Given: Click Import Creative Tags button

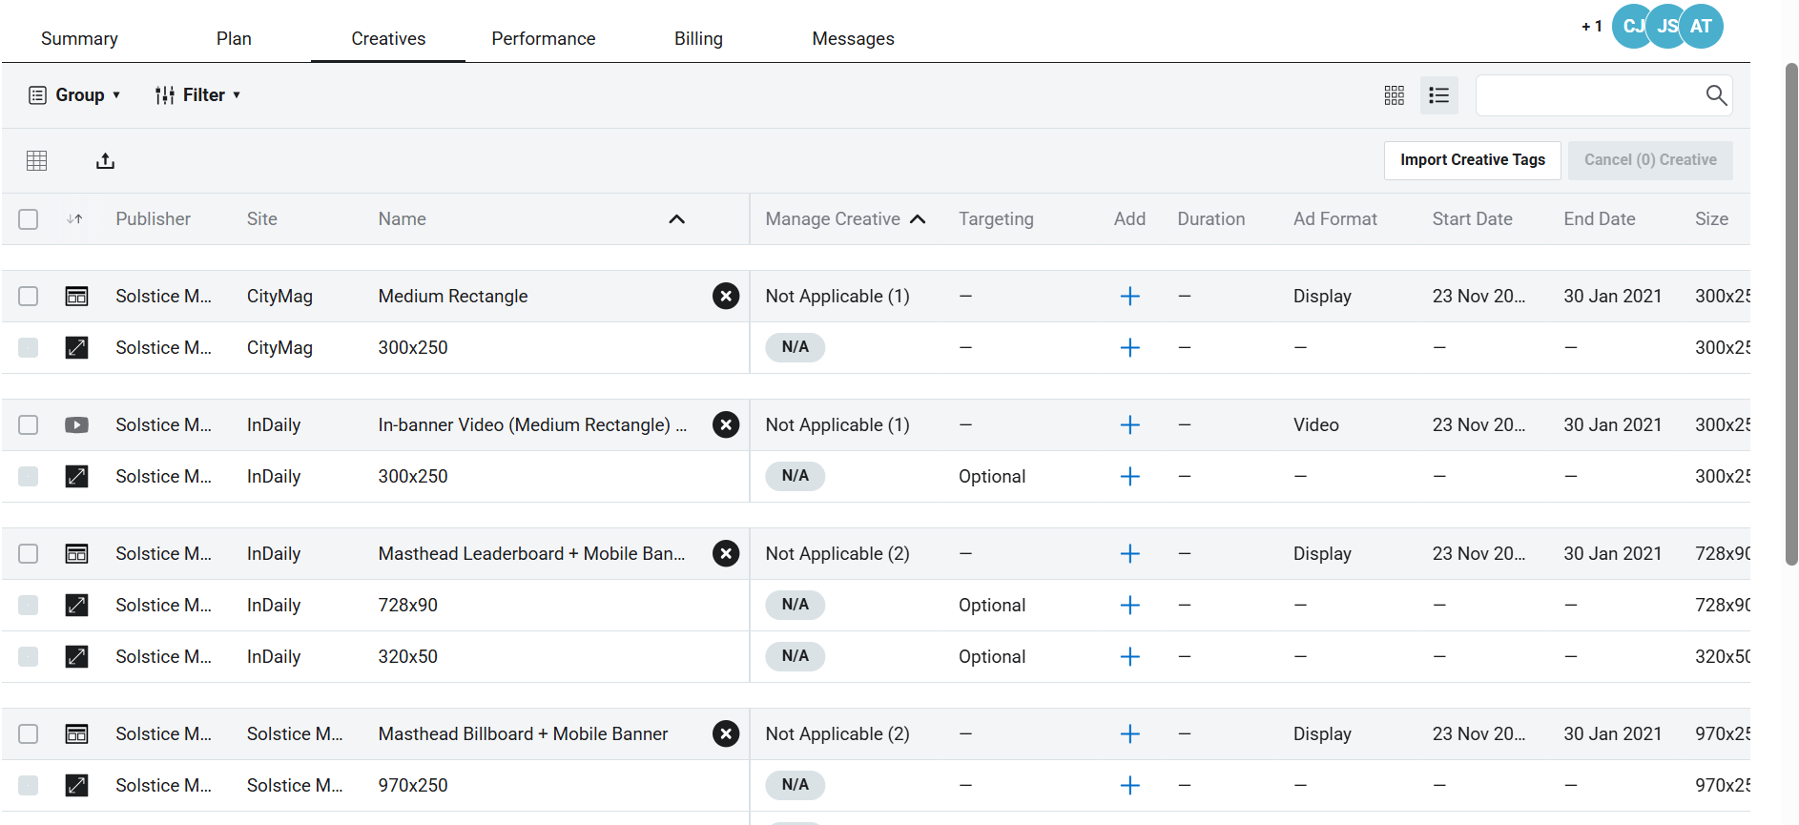Looking at the screenshot, I should click(1472, 160).
